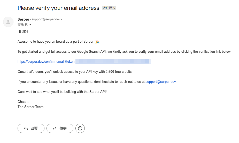
Task: Click 'The Serper Team' signature text
Action: point(30,107)
